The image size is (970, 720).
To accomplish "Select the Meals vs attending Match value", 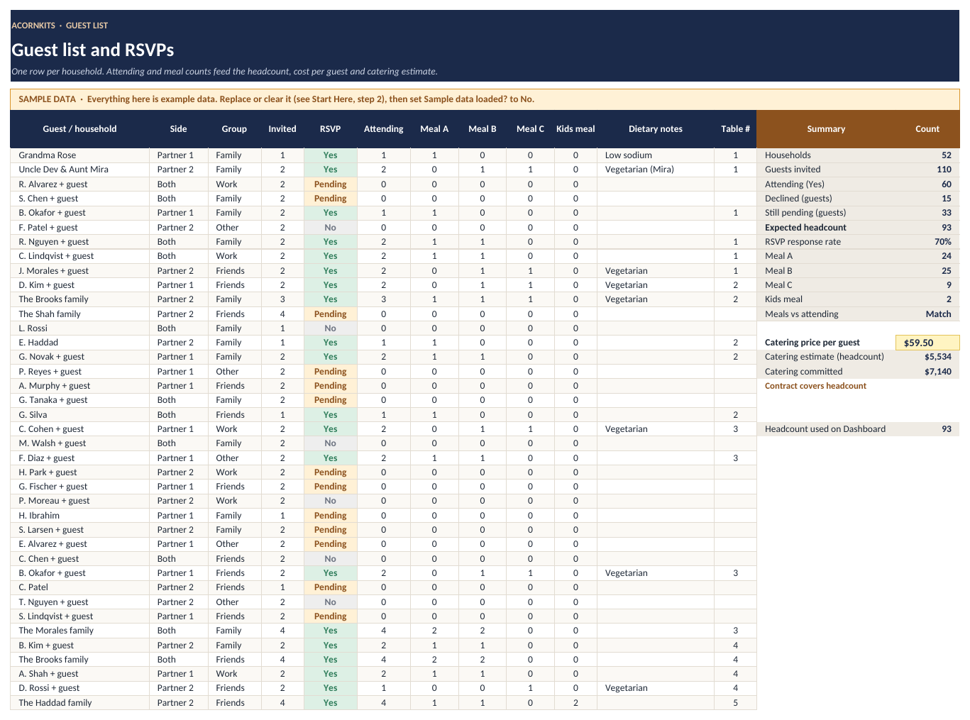I will pyautogui.click(x=927, y=314).
